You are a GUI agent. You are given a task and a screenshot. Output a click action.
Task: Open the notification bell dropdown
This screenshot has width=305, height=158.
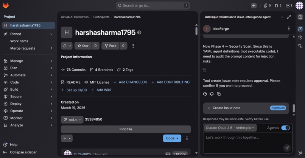(x=67, y=46)
